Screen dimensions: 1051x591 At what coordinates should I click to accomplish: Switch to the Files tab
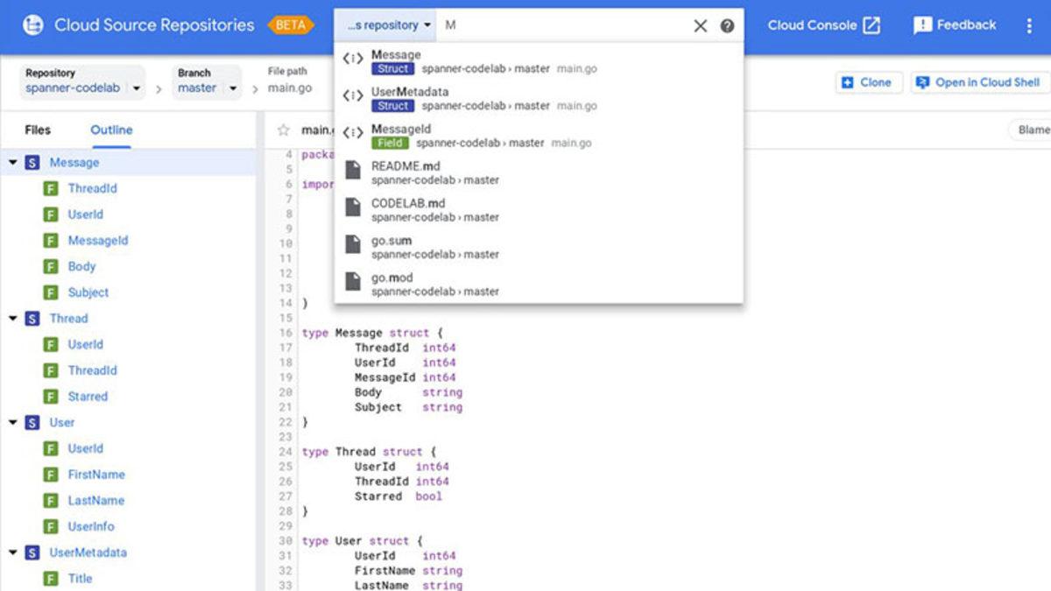pyautogui.click(x=38, y=129)
